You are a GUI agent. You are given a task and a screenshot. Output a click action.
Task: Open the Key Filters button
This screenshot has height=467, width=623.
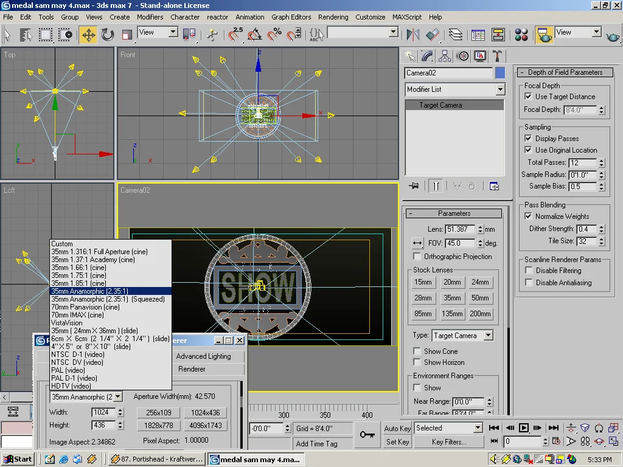tap(448, 441)
